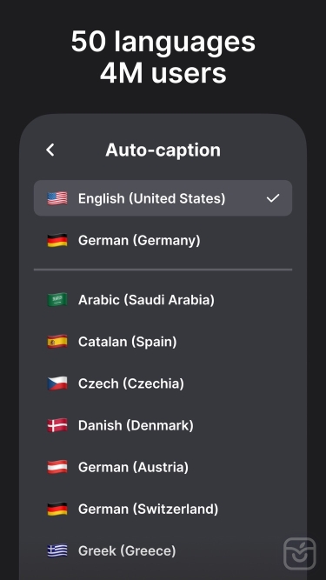Tap the German flag next to Switzerland entry
Screen dimensions: 326x580
tap(57, 509)
